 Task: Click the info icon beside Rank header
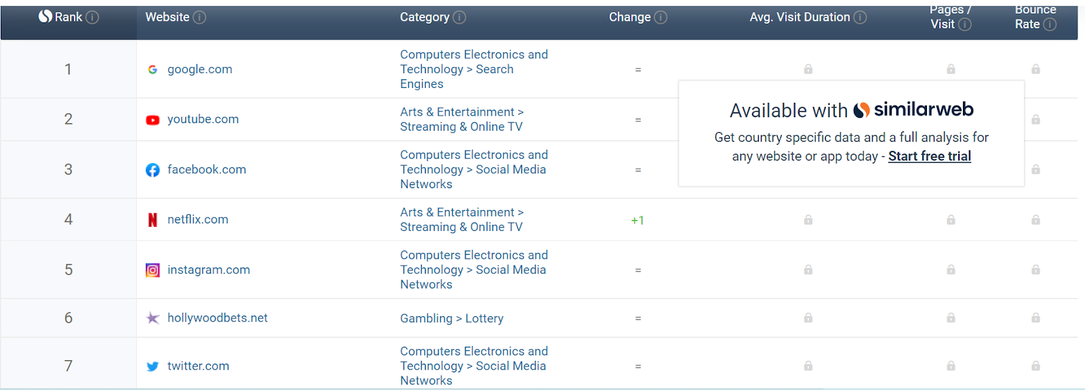(92, 18)
